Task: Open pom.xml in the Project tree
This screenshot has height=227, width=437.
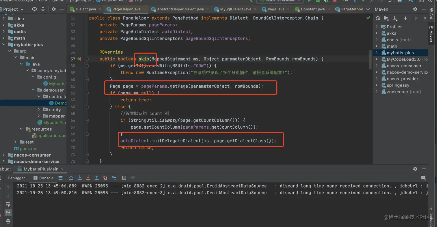Action: (28, 149)
